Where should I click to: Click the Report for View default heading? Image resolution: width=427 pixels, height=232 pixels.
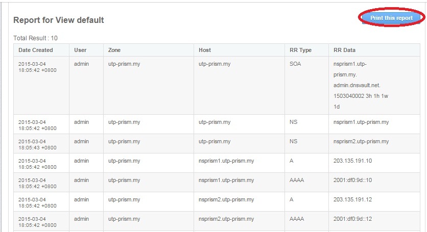point(58,20)
